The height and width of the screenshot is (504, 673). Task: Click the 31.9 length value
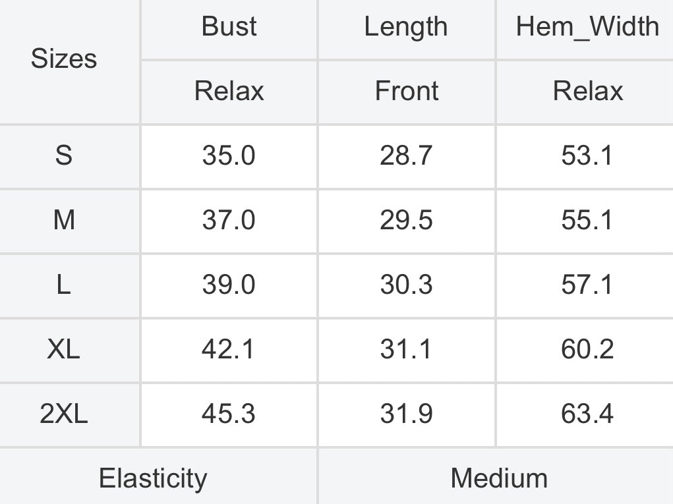pos(406,414)
